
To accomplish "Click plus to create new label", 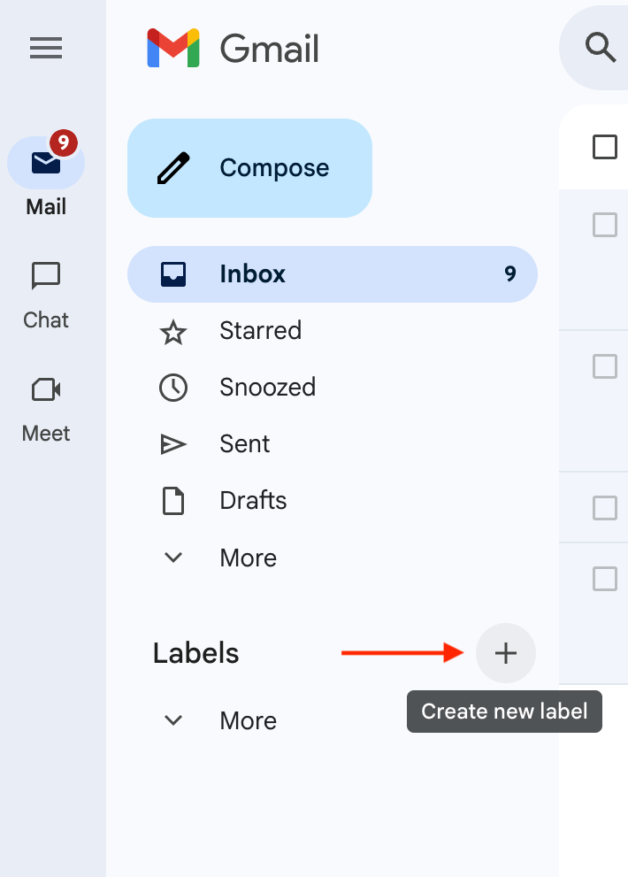I will coord(505,654).
